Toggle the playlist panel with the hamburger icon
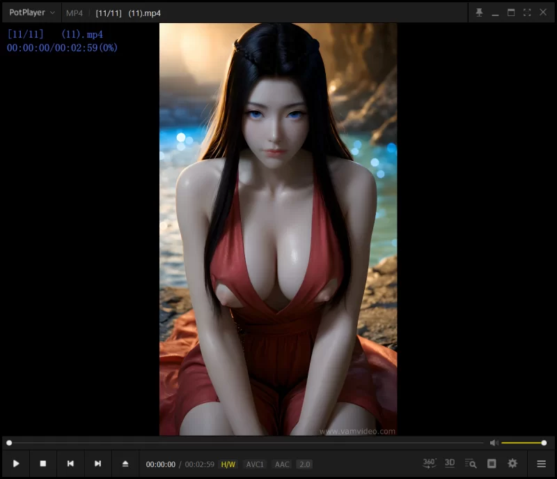Viewport: 557px width, 479px height. (541, 464)
